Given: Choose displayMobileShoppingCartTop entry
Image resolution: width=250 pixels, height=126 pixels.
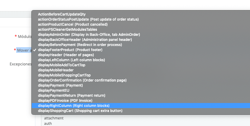Looking at the screenshot, I should (x=141, y=75).
